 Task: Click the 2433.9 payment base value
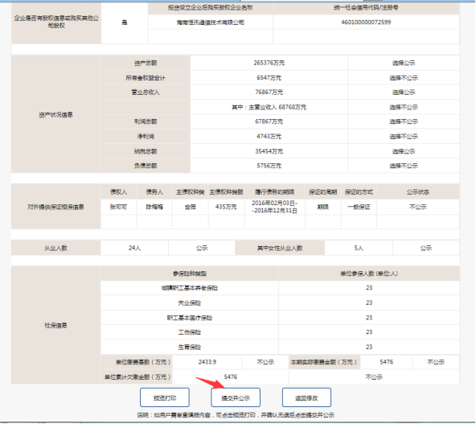coord(207,362)
